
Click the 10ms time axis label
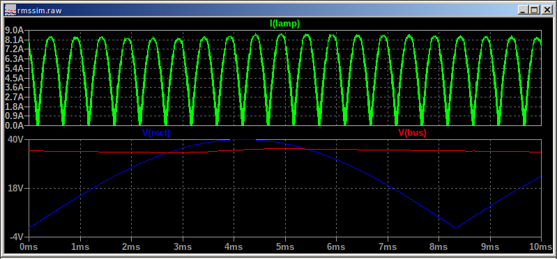pos(541,246)
